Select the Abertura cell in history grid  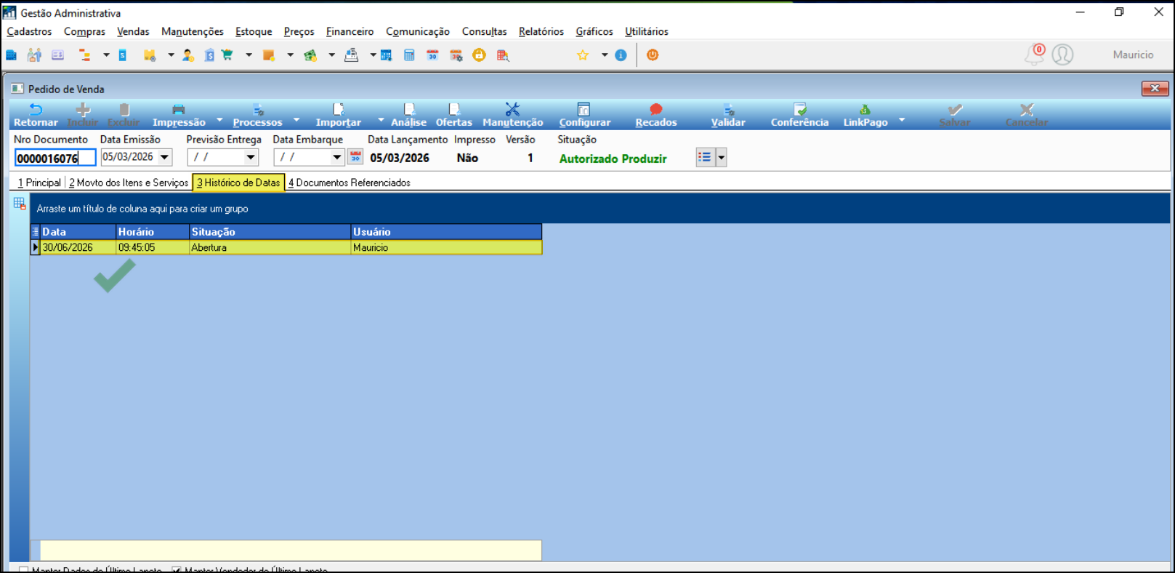click(270, 248)
